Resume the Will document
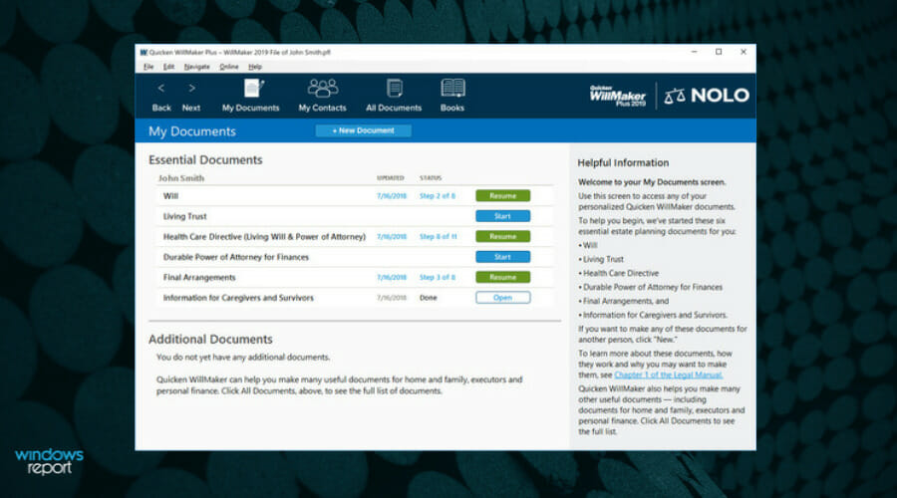The height and width of the screenshot is (498, 897). pos(503,195)
